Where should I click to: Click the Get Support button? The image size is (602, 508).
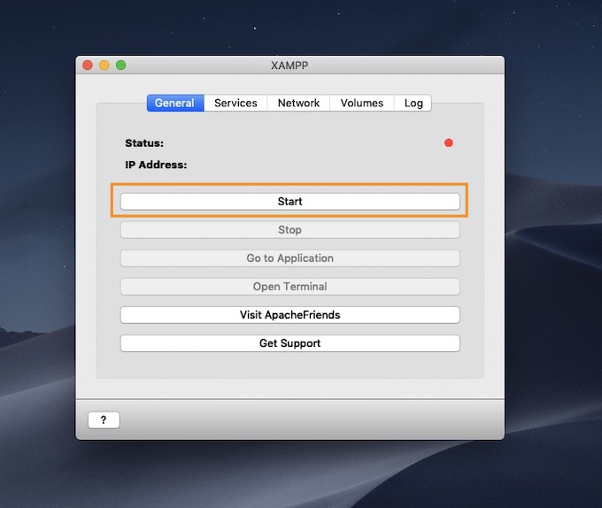click(289, 343)
